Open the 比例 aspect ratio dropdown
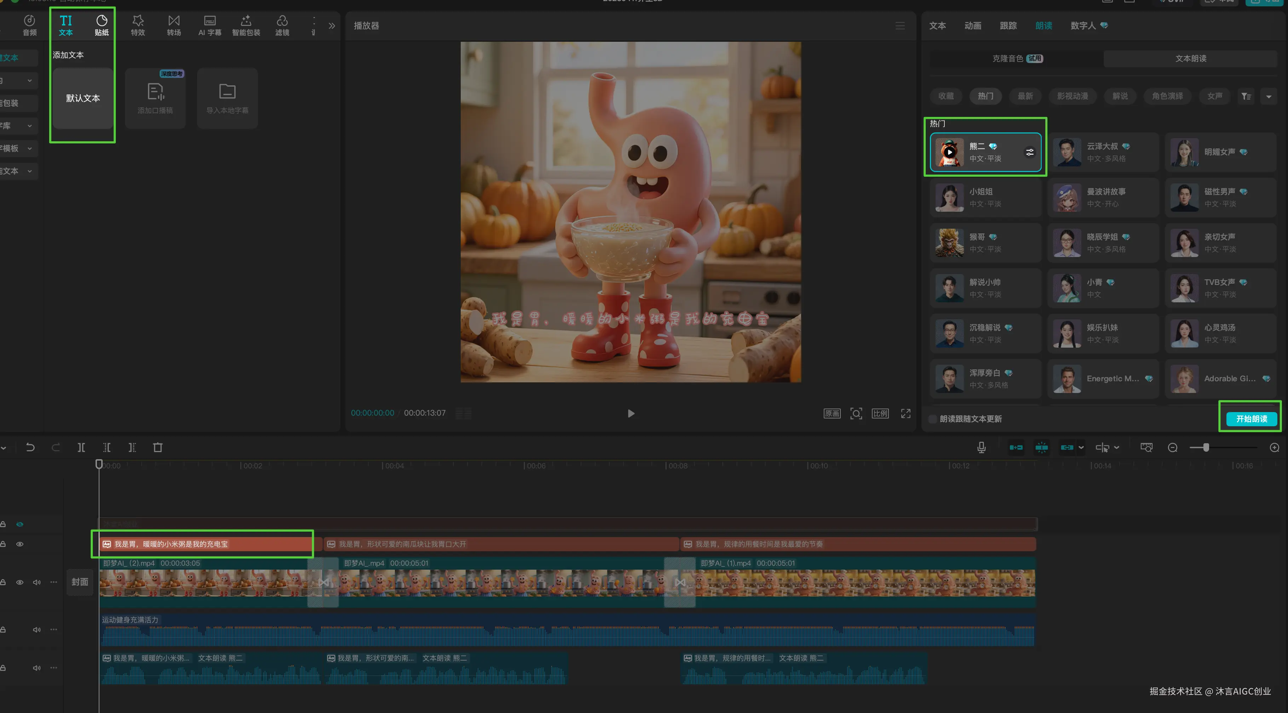 (x=880, y=413)
